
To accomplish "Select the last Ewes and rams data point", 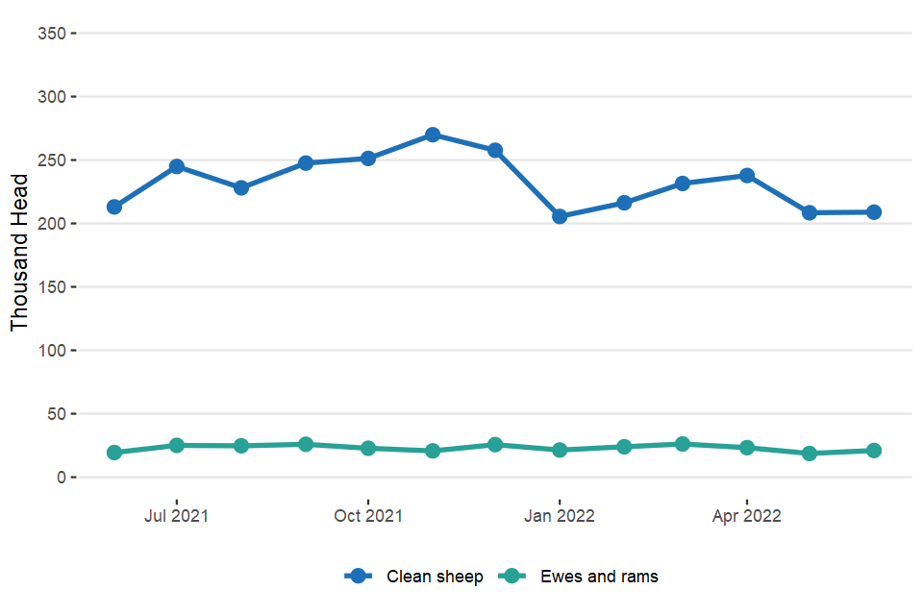I will coord(874,450).
